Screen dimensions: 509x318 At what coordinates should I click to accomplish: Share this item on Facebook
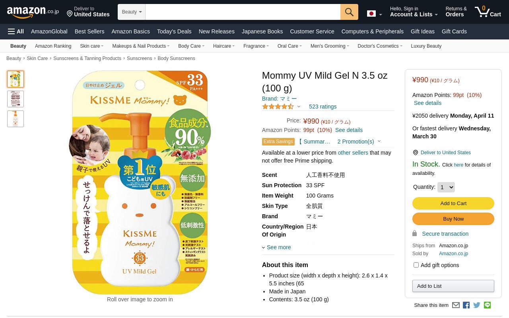[466, 305]
